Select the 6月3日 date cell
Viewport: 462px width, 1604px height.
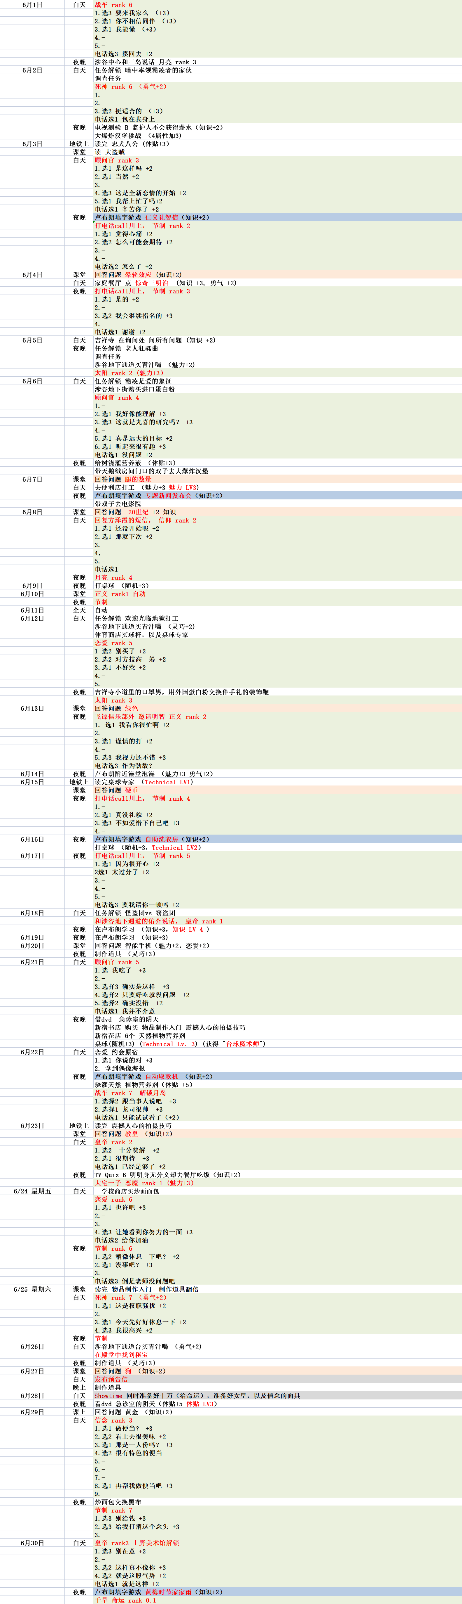tap(32, 144)
